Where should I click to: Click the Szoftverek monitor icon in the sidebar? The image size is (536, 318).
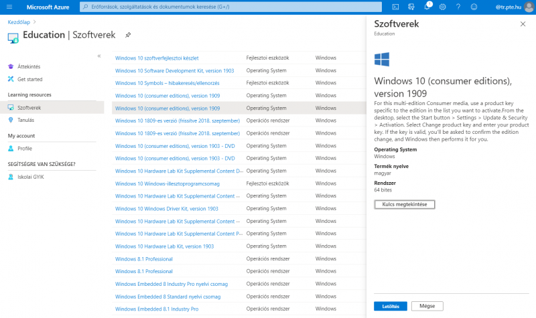(11, 108)
